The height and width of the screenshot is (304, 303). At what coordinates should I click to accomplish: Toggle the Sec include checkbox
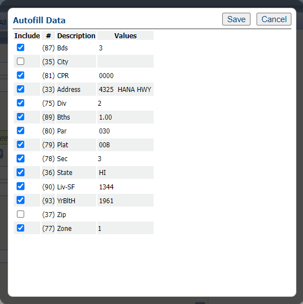pos(20,158)
